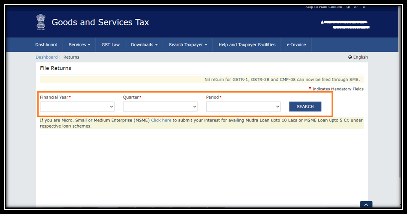The image size is (407, 214).
Task: Toggle the high contrast icon
Action: [348, 7]
